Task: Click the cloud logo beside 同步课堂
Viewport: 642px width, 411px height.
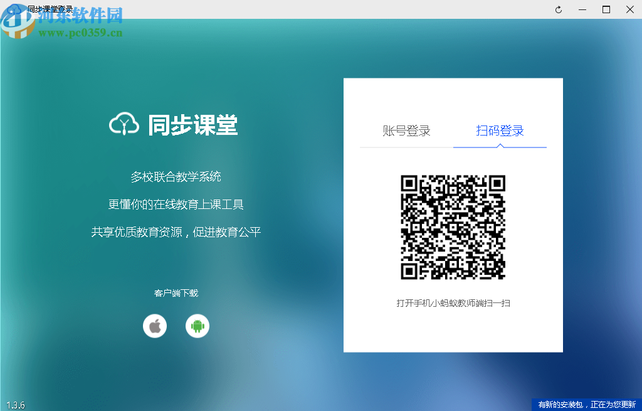Action: 124,124
